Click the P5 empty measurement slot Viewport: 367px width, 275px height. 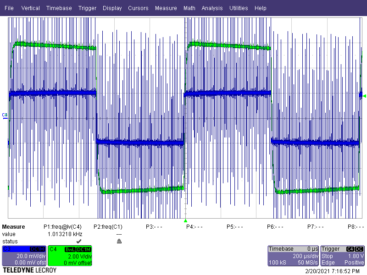(235, 227)
